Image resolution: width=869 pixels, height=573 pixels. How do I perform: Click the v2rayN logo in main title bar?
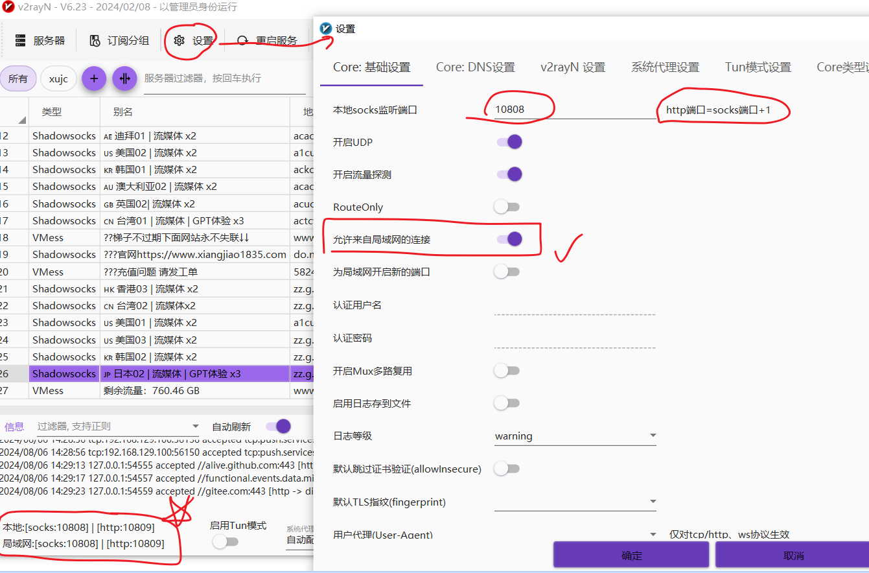(x=8, y=7)
